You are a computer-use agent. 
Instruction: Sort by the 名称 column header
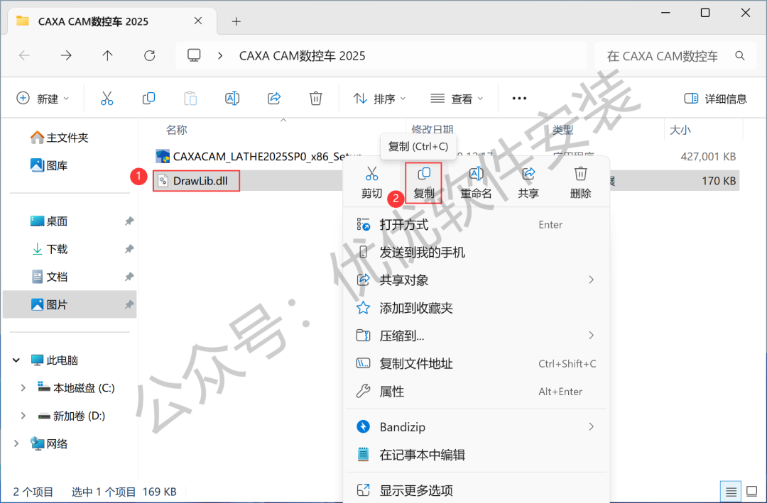coord(176,130)
